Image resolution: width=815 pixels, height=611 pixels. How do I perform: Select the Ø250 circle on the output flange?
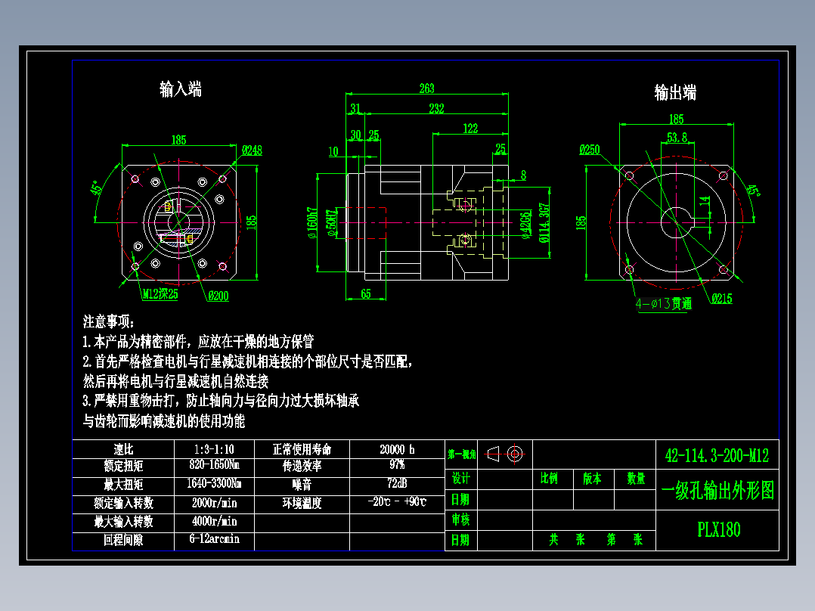click(591, 149)
